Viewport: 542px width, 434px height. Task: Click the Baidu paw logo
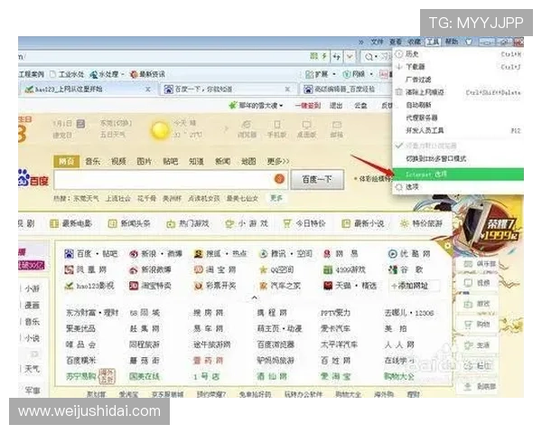(33, 177)
